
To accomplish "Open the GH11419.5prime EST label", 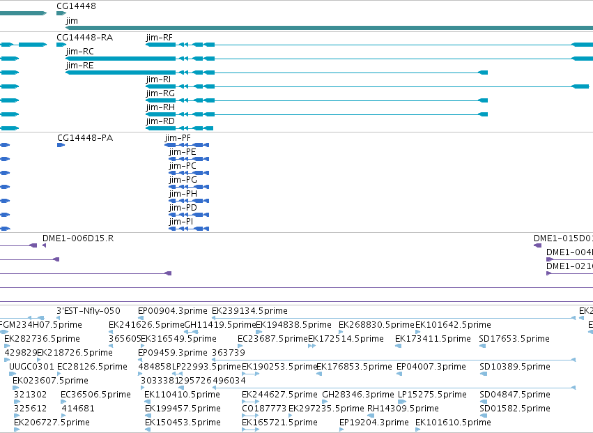I will (x=220, y=325).
